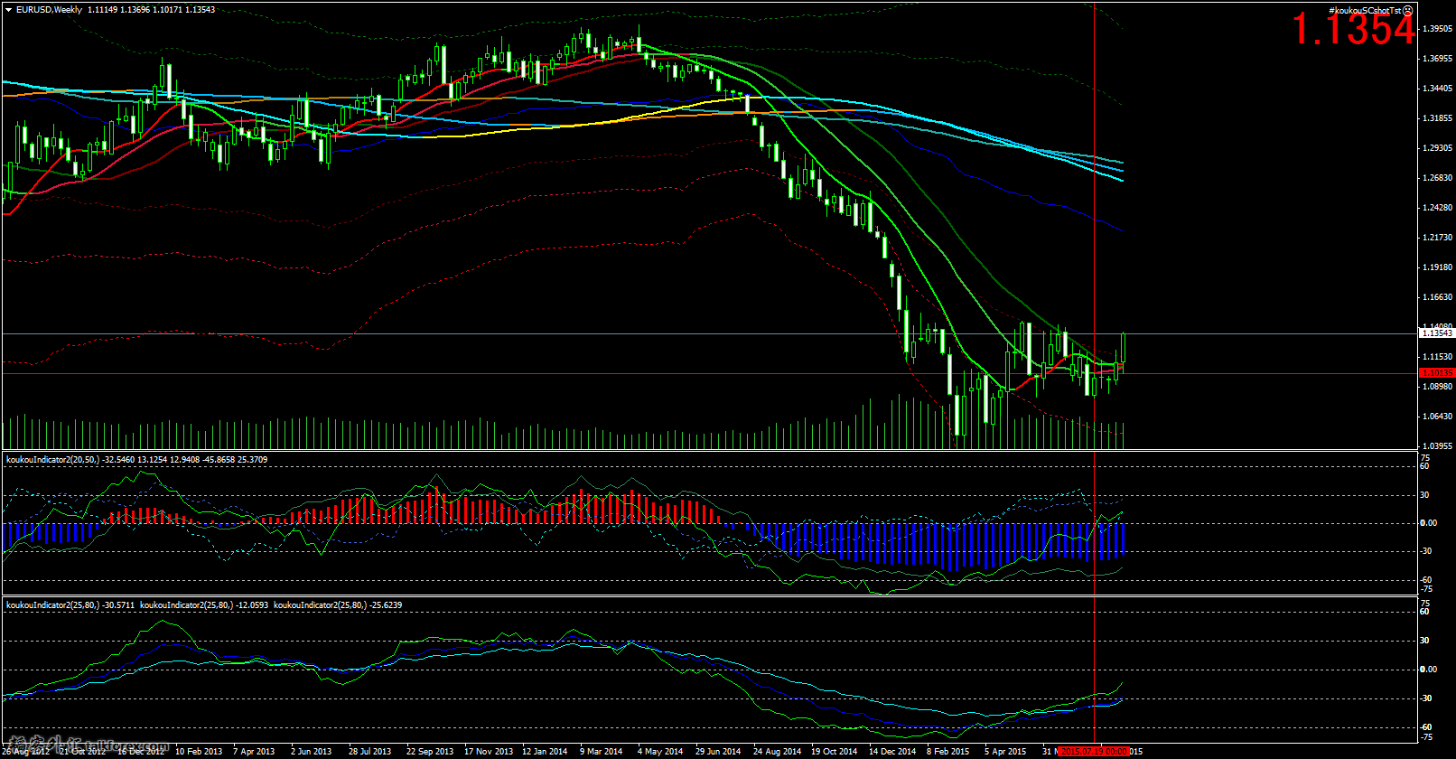Open the chart menu triangle beside EURUSD,Weekly

point(8,10)
